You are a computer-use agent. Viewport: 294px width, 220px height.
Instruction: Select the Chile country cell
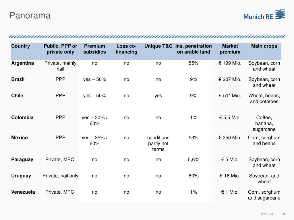click(x=17, y=96)
